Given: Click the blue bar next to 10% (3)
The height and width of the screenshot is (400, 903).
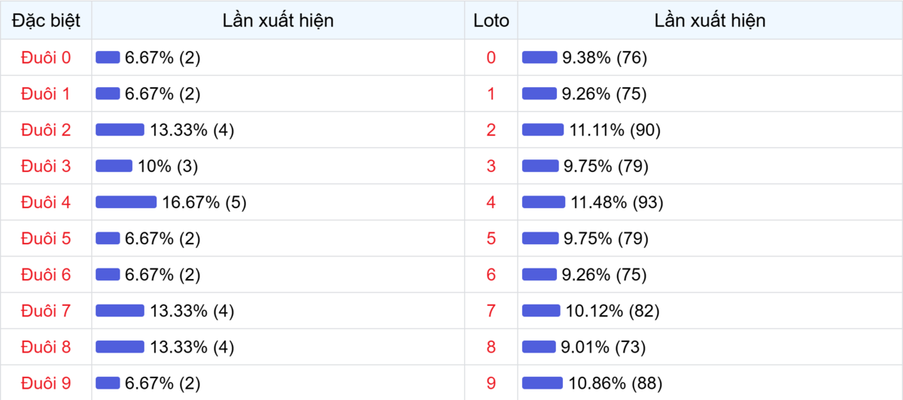Looking at the screenshot, I should coord(114,166).
